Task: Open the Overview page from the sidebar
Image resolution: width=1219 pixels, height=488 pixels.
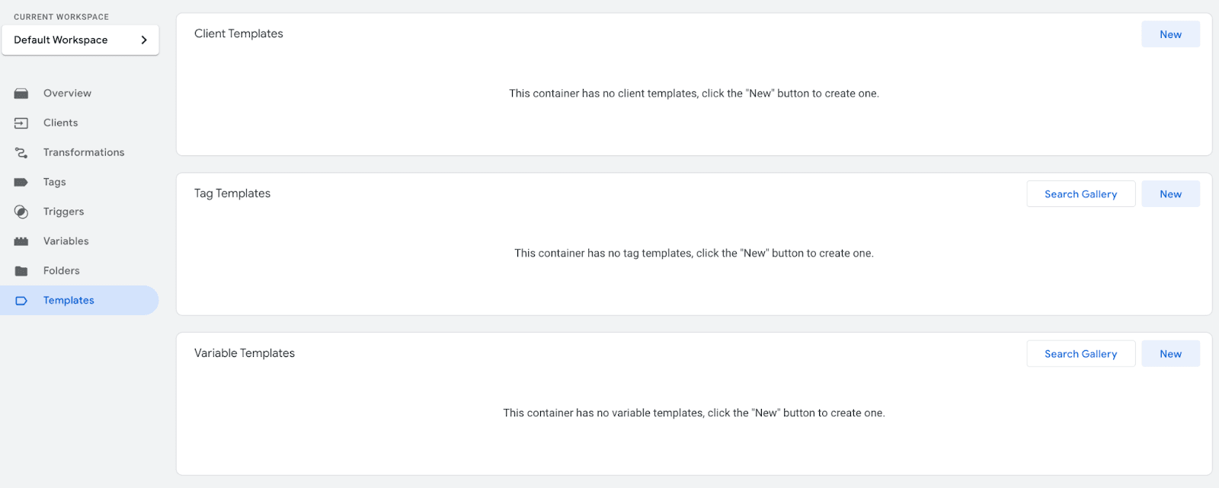Action: click(x=67, y=93)
